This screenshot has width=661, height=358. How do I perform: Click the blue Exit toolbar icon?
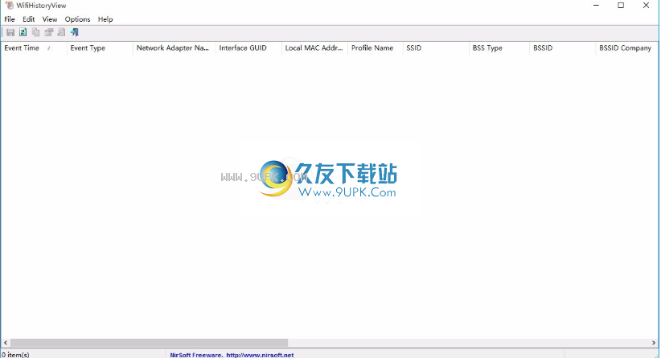click(x=75, y=32)
